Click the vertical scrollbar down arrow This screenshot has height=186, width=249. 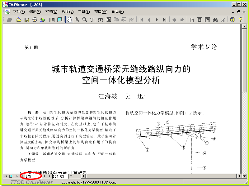(245, 176)
